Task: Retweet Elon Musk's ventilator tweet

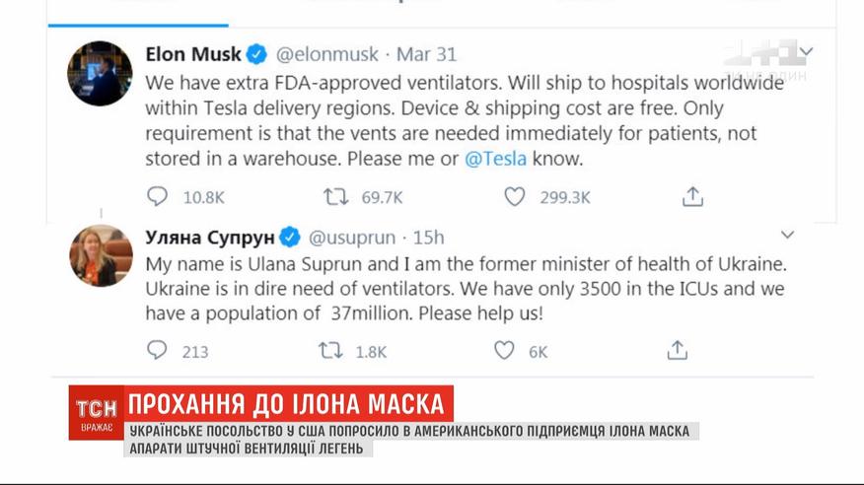Action: click(336, 197)
